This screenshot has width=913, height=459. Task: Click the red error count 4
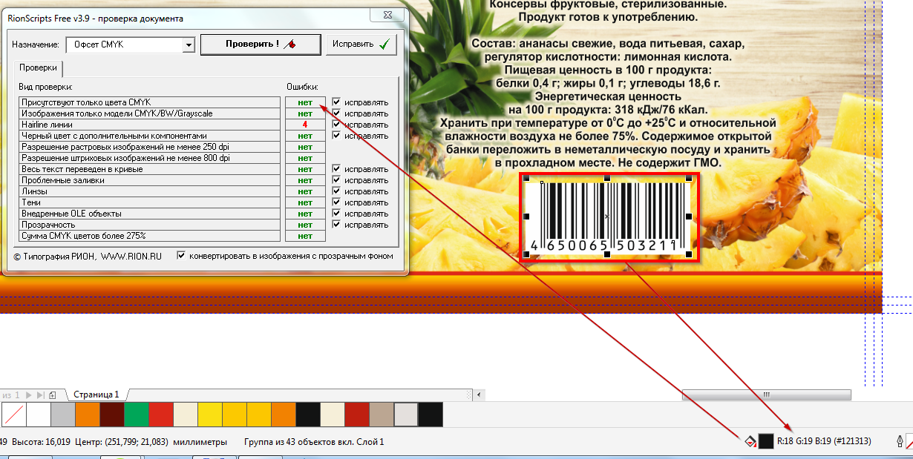(x=305, y=125)
